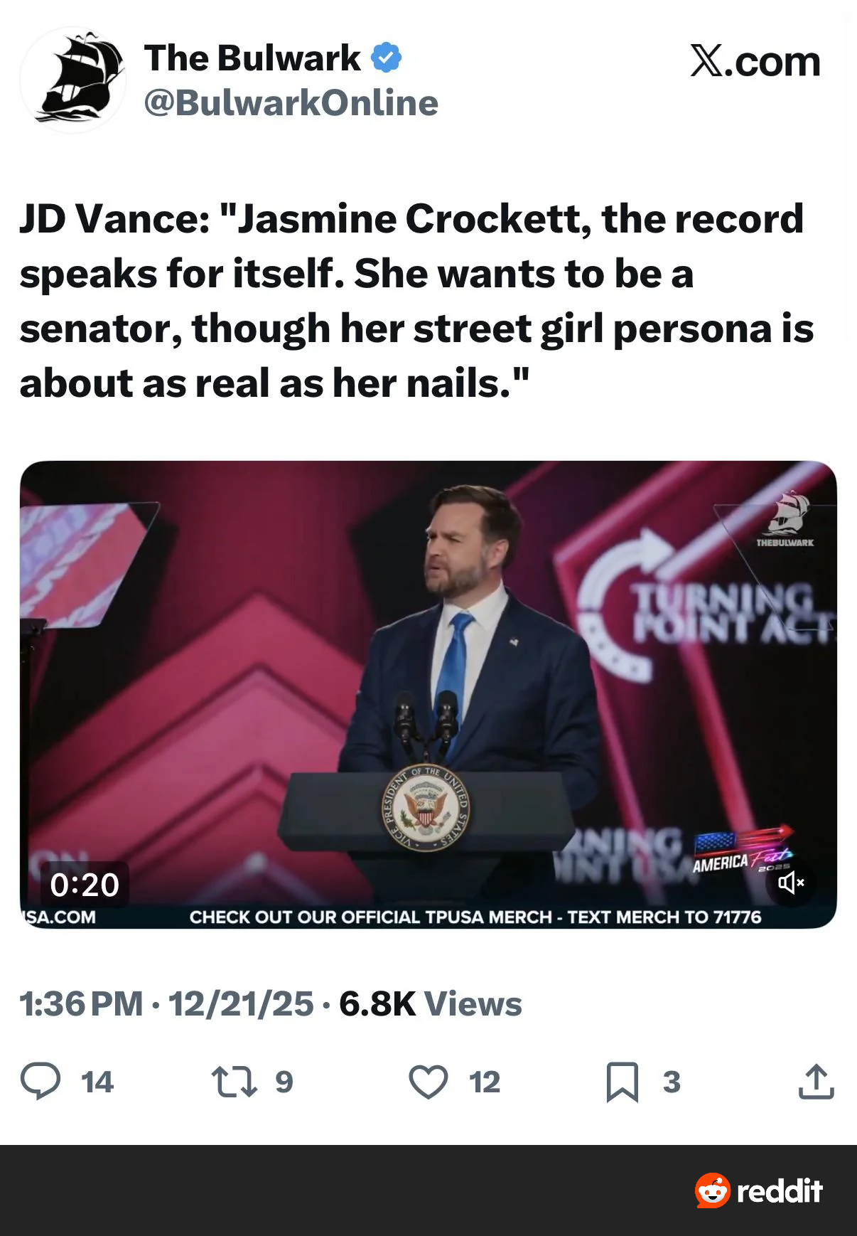The image size is (857, 1236).
Task: Tap the share upload icon
Action: tap(816, 1082)
